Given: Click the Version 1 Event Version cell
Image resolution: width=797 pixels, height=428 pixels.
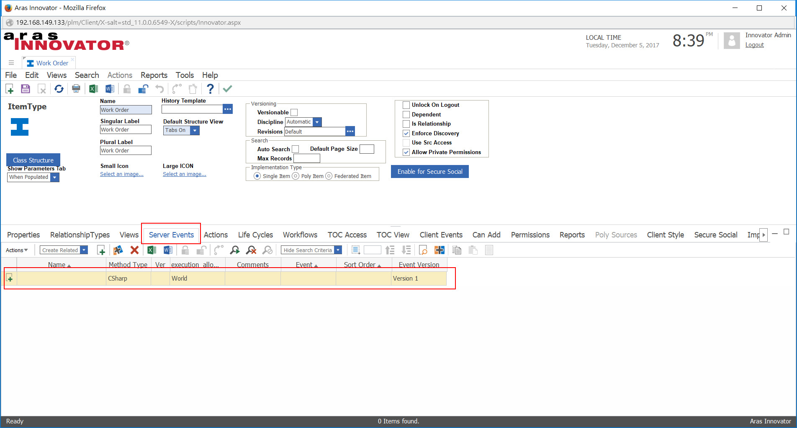Looking at the screenshot, I should (419, 278).
